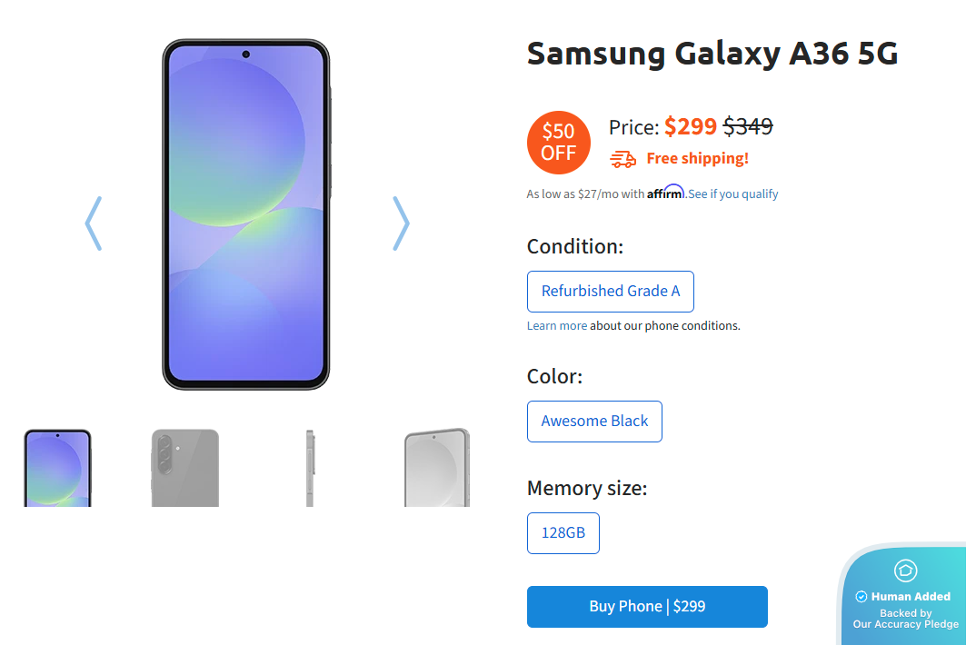
Task: Click the previous image left arrow
Action: [93, 223]
